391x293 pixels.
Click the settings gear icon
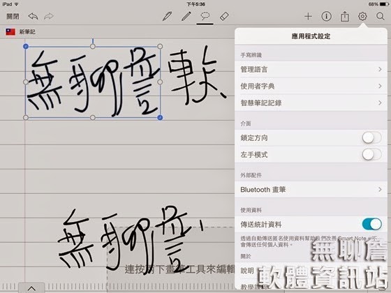(362, 17)
